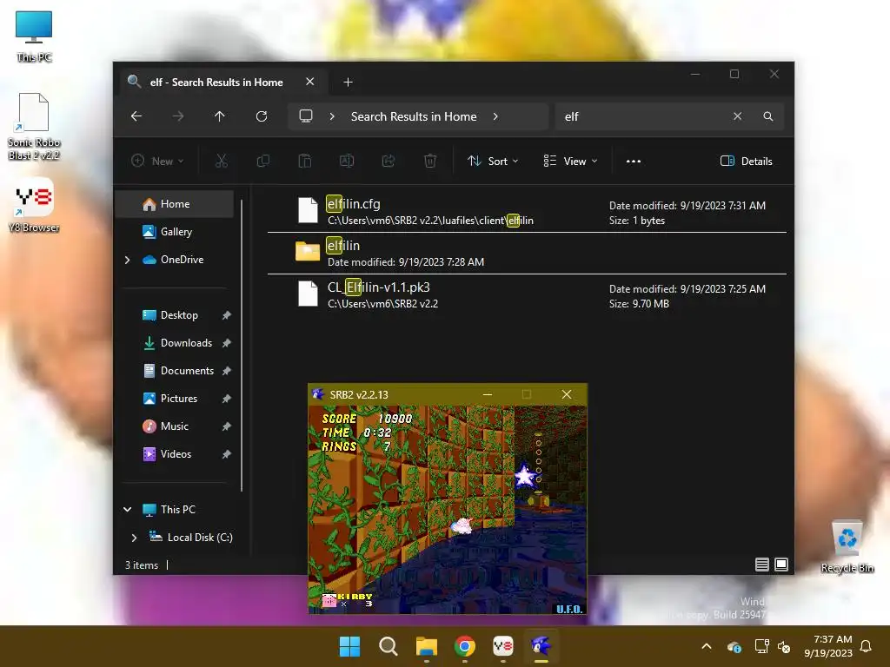Screen dimensions: 890x667
Task: Open the pinned Downloads folder
Action: tap(186, 342)
